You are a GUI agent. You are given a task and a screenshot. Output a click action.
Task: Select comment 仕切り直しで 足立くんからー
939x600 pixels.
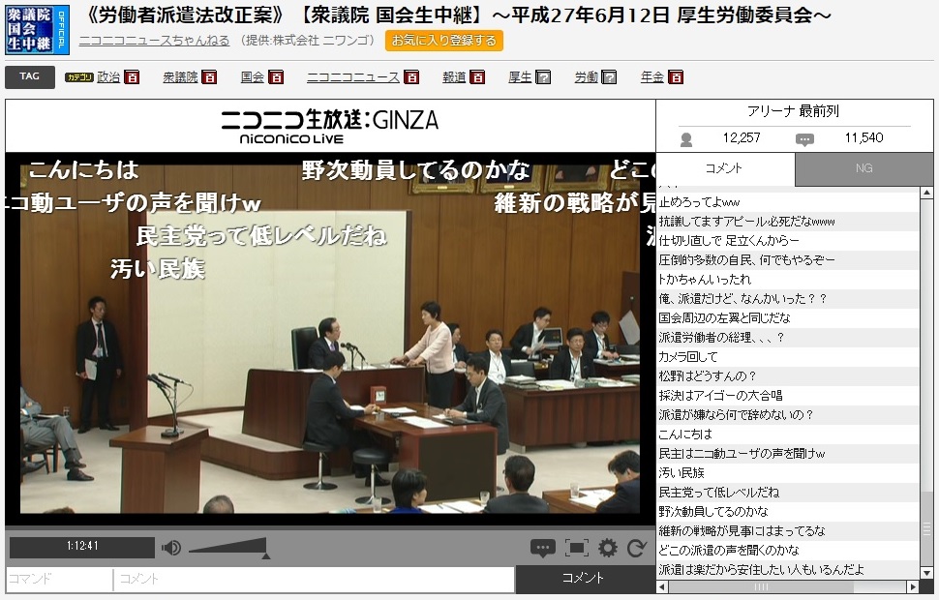pos(787,241)
